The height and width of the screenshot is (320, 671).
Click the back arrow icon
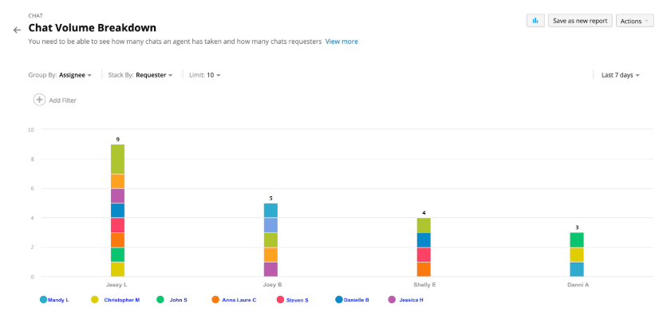[x=17, y=30]
